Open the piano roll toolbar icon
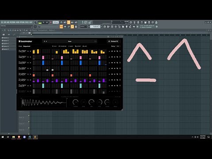The height and width of the screenshot is (159, 212). point(108,26)
